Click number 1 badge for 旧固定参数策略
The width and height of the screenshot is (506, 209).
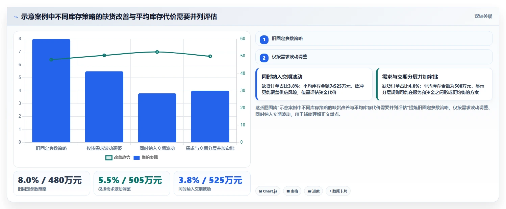coord(264,39)
